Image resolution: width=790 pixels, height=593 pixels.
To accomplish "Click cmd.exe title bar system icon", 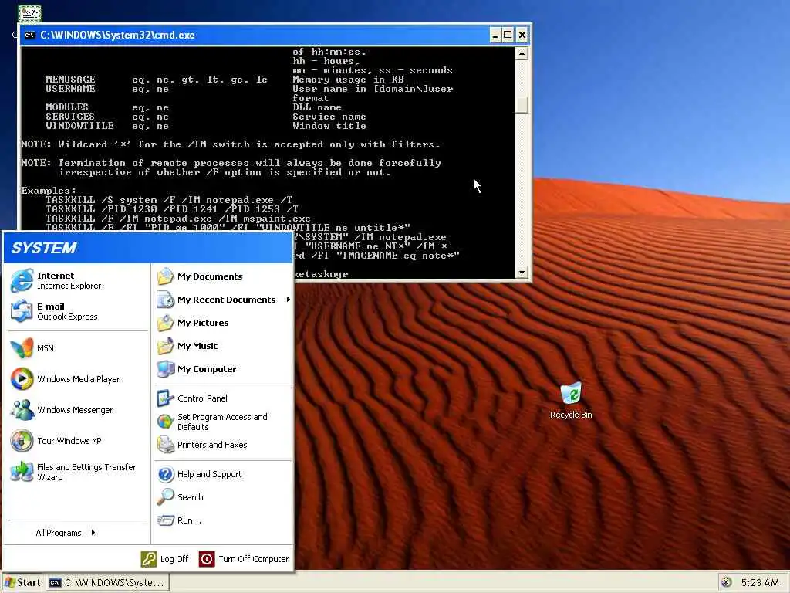I will click(x=30, y=35).
